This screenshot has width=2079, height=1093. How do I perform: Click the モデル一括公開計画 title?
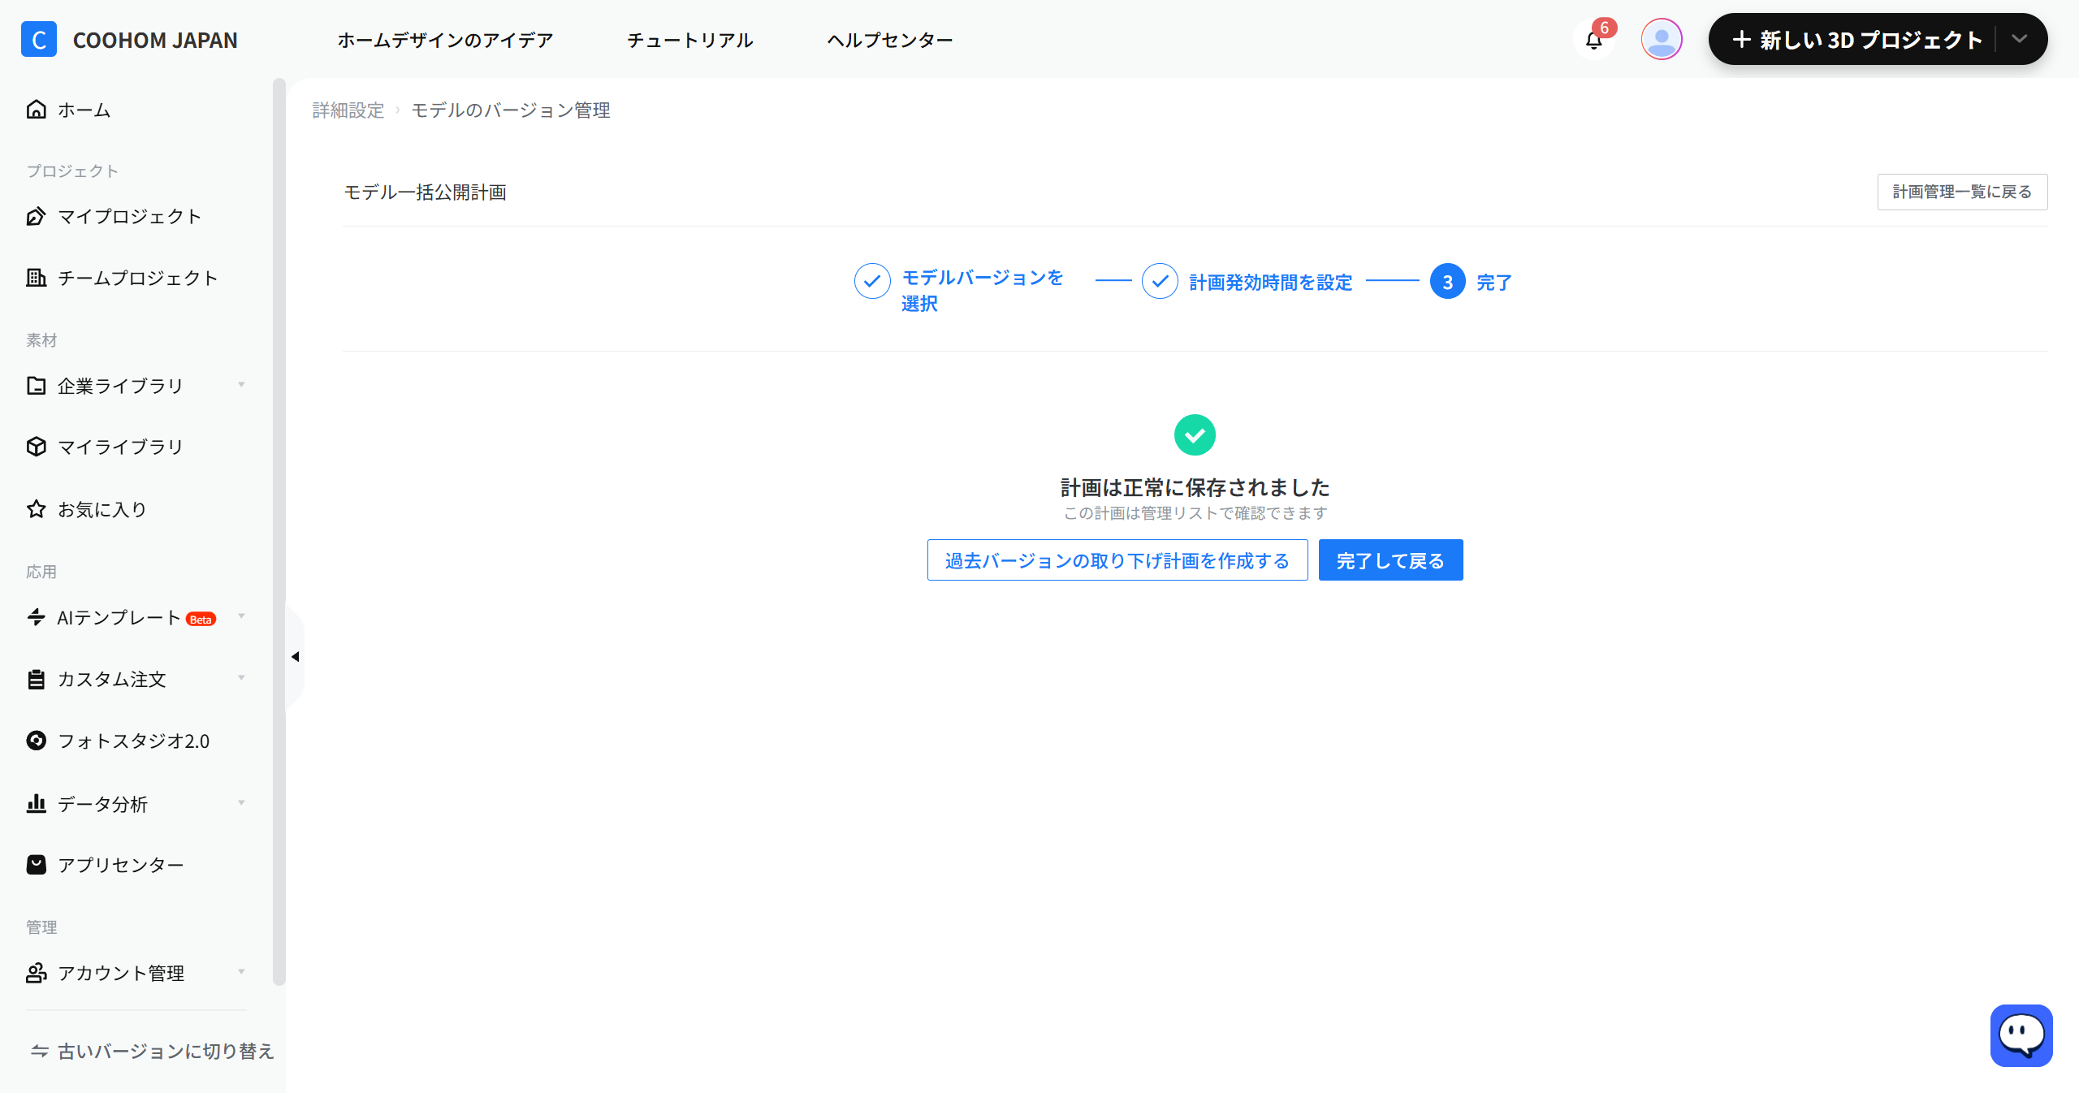point(426,192)
